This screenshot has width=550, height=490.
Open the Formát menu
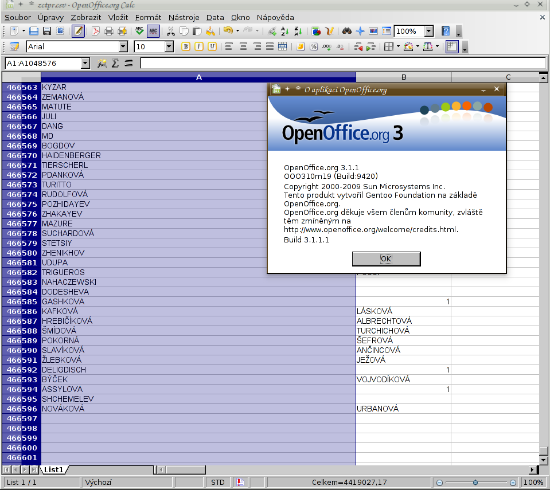(148, 18)
